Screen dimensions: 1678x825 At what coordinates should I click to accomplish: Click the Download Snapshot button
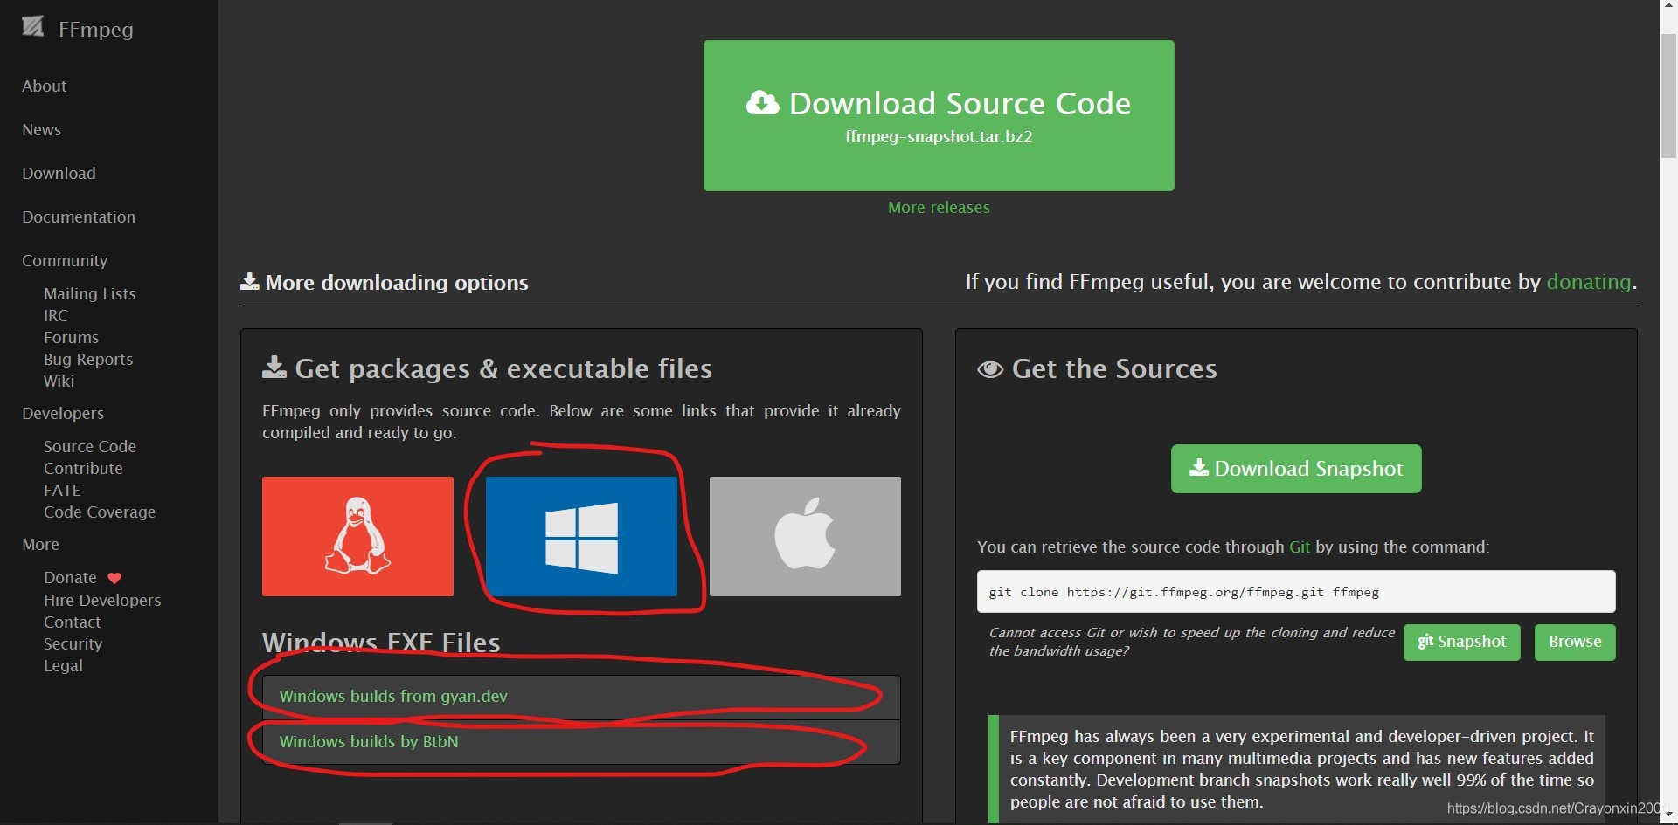coord(1296,469)
